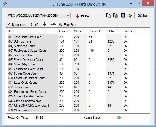The image size is (156, 127).
Task: Click the data value 6495 in Power On Hours row
Action: pyautogui.click(x=111, y=60)
